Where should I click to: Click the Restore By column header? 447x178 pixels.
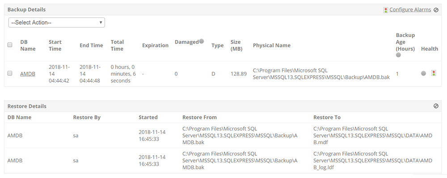click(x=87, y=117)
